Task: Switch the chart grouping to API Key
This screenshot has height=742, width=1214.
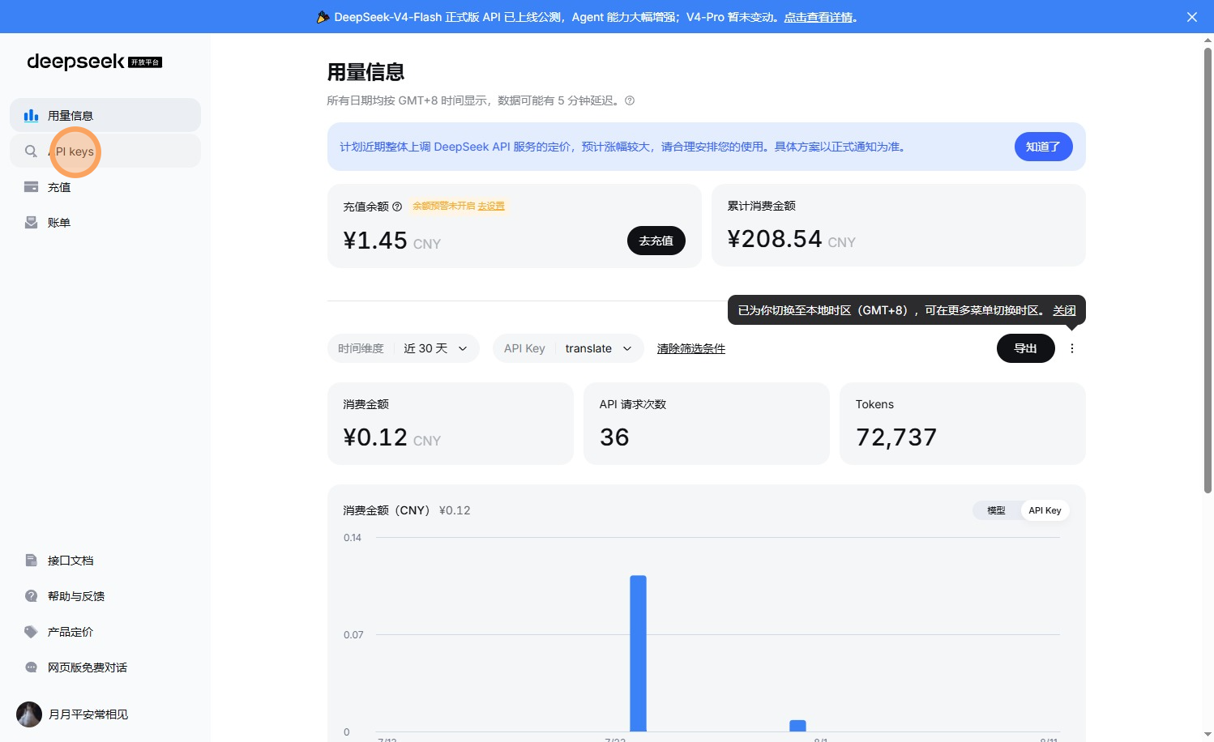Action: 1045,510
